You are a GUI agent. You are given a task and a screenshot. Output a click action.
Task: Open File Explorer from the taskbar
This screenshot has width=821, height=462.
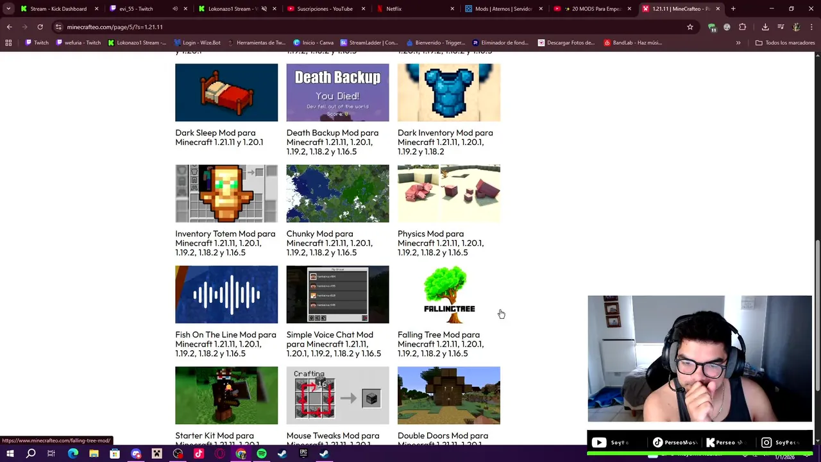[x=94, y=454]
